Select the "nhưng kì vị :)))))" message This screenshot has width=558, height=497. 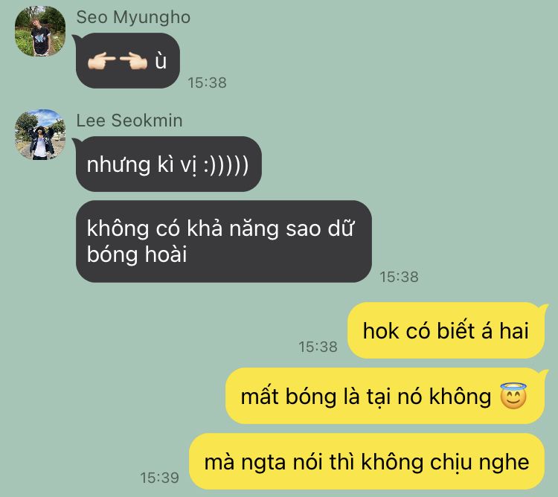[169, 164]
